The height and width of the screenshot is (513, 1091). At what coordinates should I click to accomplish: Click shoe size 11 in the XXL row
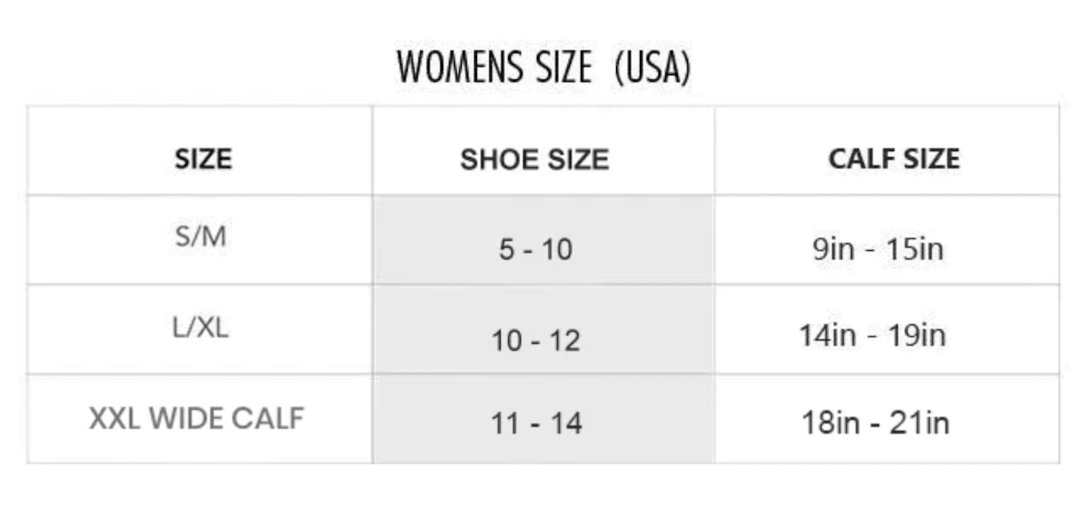pyautogui.click(x=506, y=423)
